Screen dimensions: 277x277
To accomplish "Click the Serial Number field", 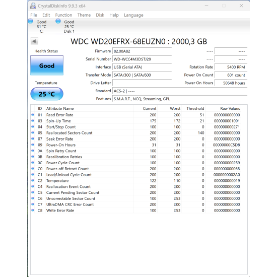I will tap(142, 59).
